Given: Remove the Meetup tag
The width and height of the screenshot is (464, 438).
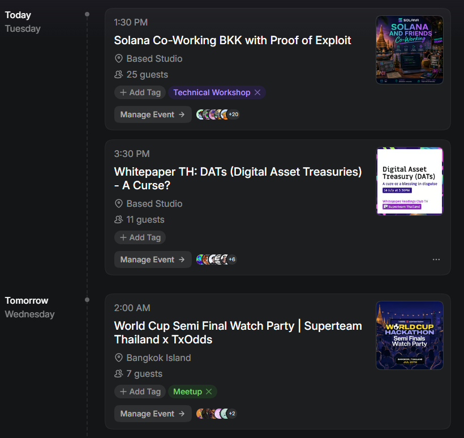Looking at the screenshot, I should coord(209,392).
